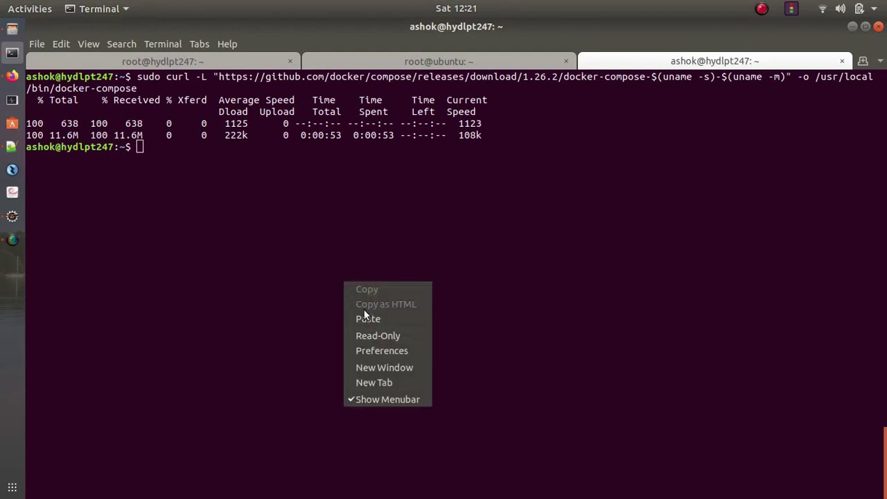This screenshot has height=499, width=887.
Task: Click the red record indicator in top bar
Action: click(x=762, y=9)
